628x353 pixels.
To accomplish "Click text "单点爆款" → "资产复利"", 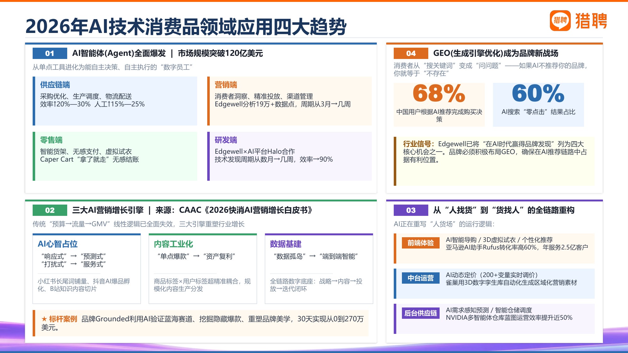I will 196,256.
